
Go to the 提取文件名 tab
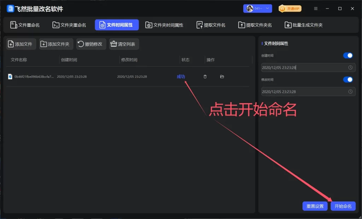coord(211,25)
